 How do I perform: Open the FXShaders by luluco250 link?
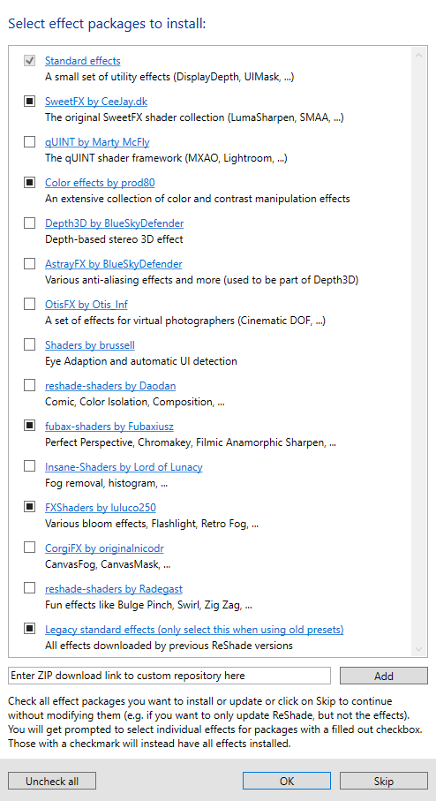(x=101, y=507)
